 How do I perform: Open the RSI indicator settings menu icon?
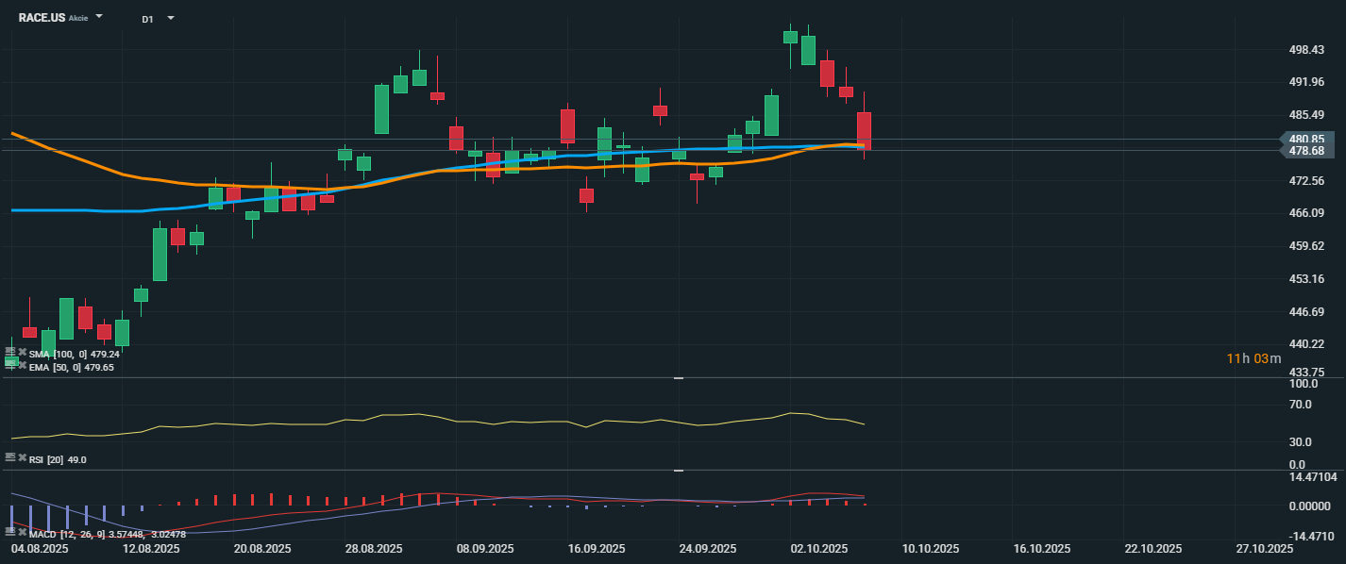[x=10, y=457]
